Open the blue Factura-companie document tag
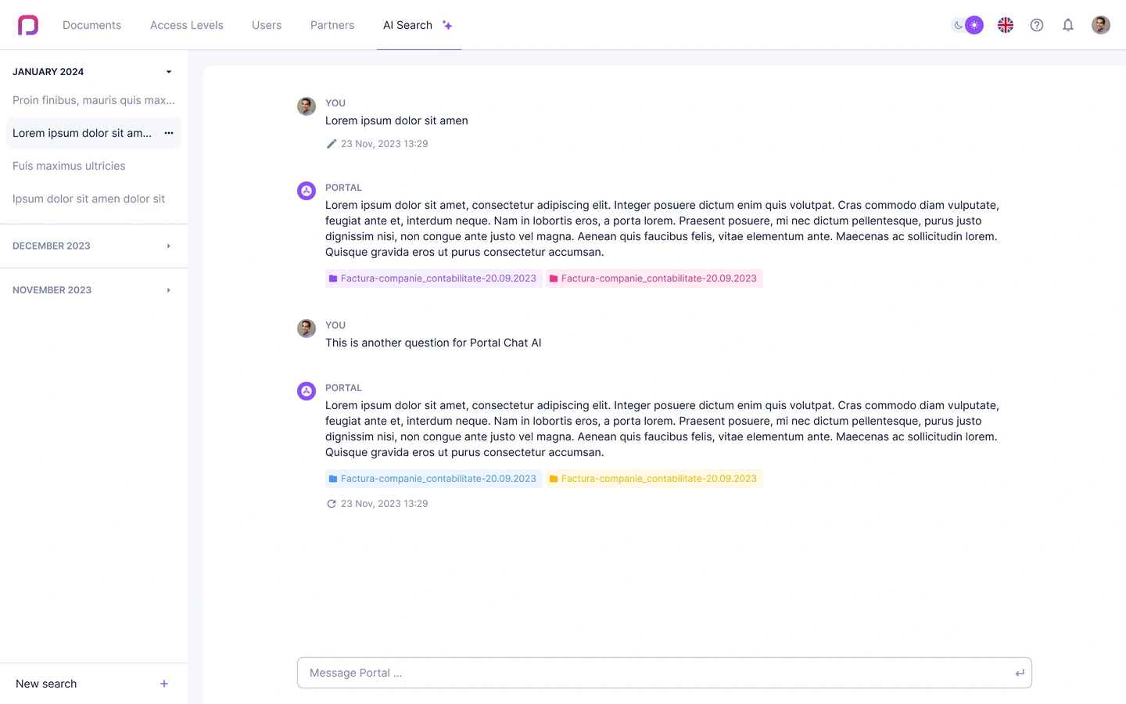The width and height of the screenshot is (1126, 704). [434, 479]
